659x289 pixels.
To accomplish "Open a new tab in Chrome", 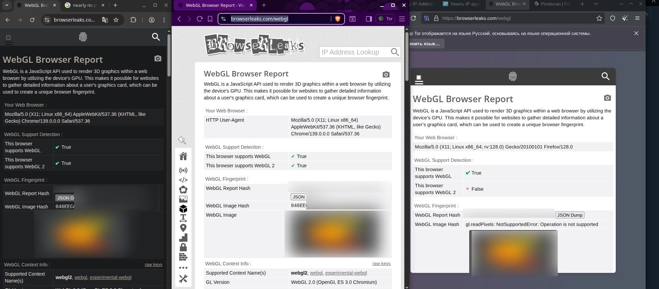I will (115, 5).
